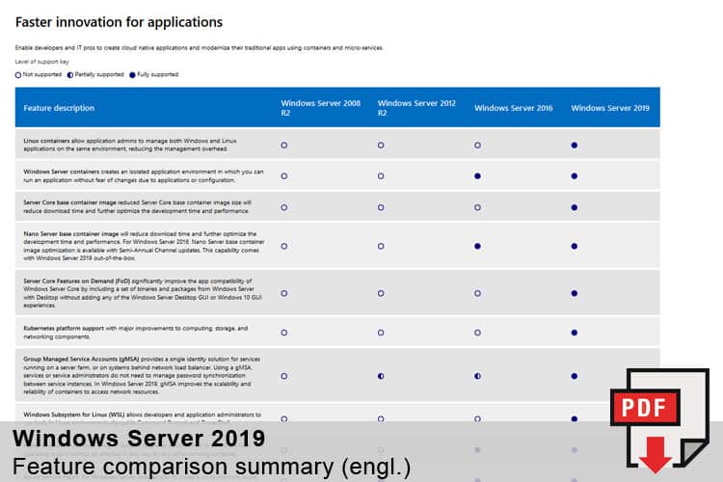
Task: Click the Group Managed Service Accounts description
Action: pos(142,375)
